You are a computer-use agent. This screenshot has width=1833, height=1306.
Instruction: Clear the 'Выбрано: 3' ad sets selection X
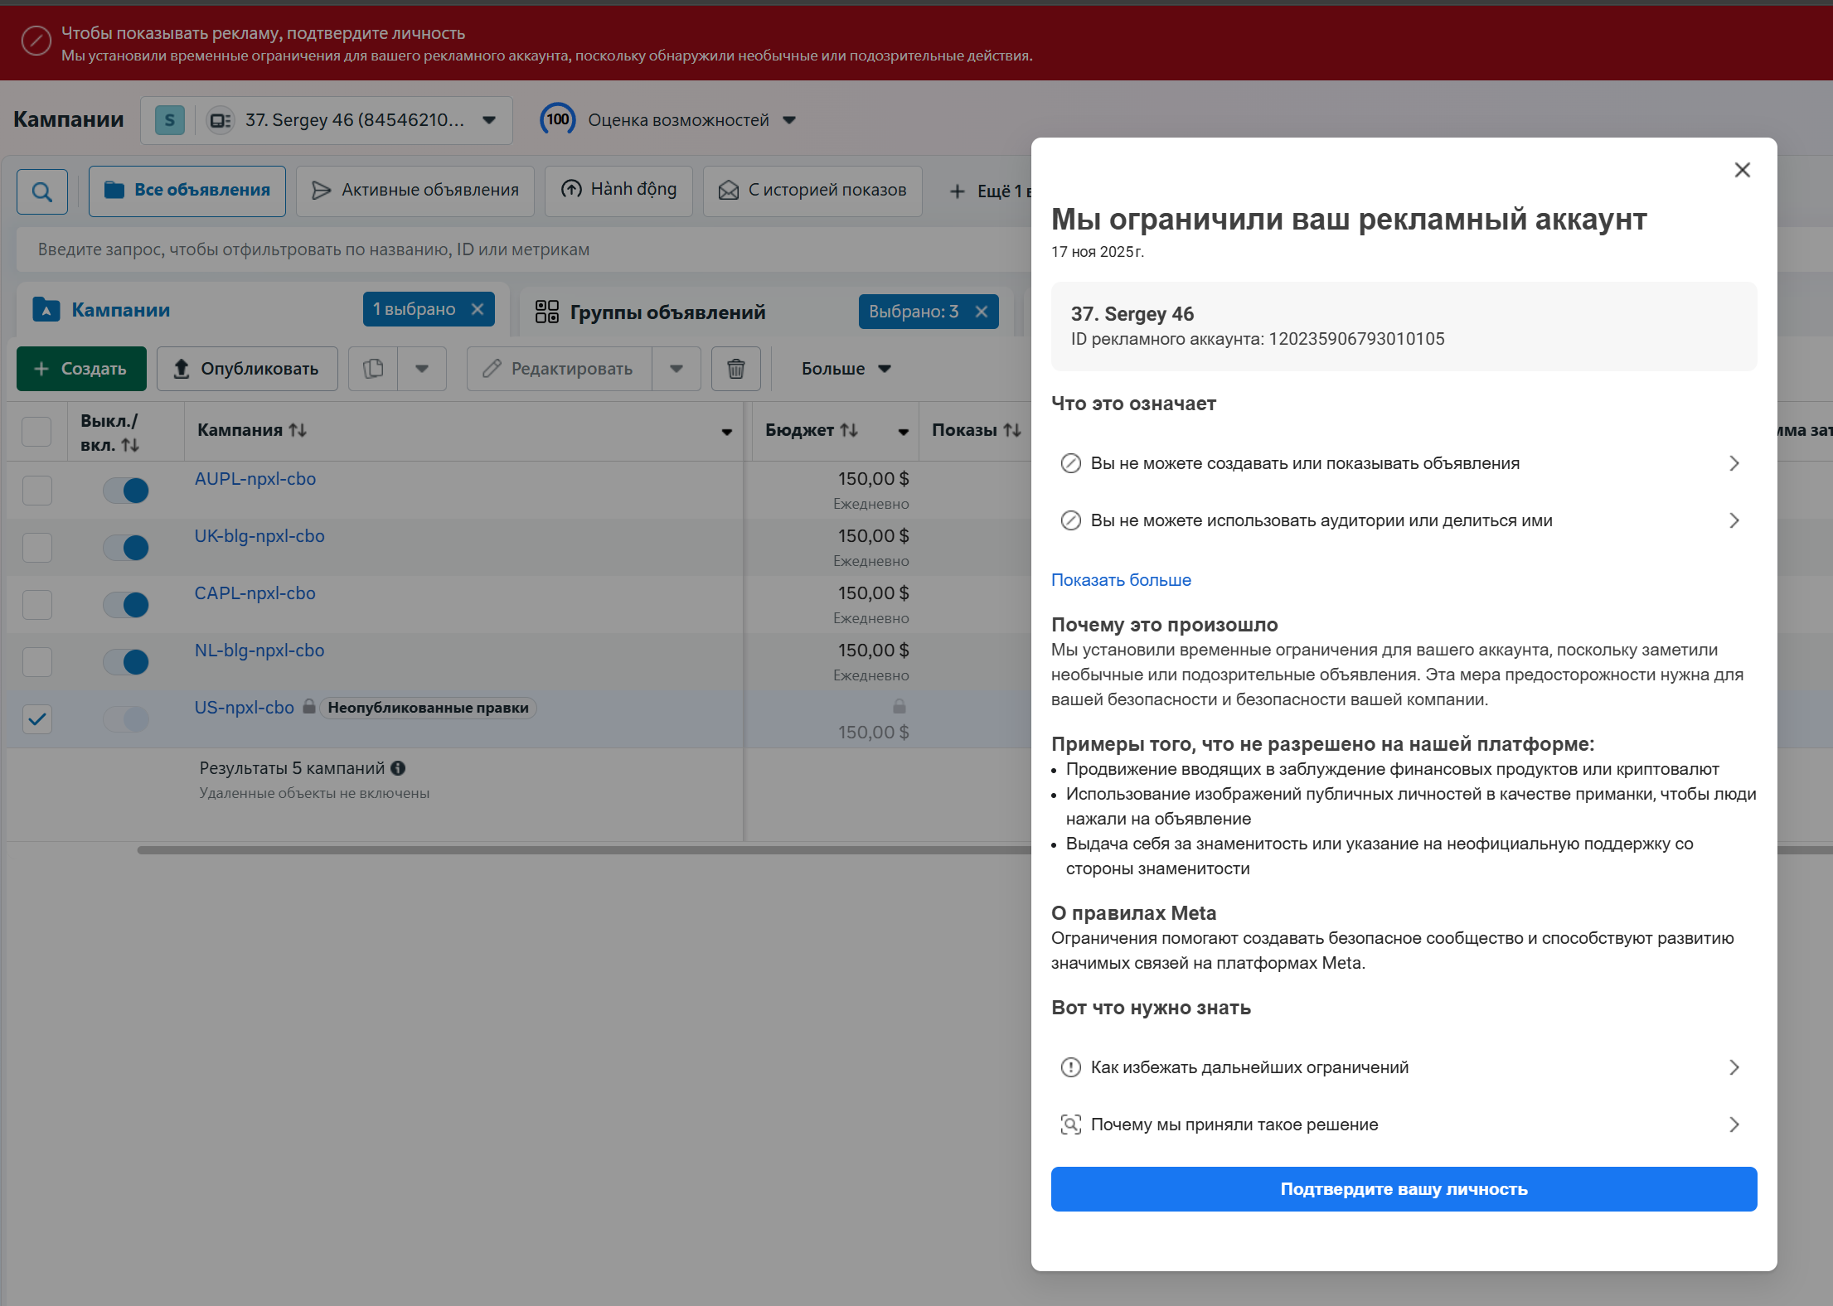click(x=982, y=312)
